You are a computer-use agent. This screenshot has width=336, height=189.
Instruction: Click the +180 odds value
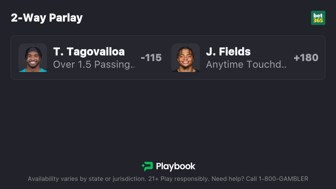coord(306,58)
